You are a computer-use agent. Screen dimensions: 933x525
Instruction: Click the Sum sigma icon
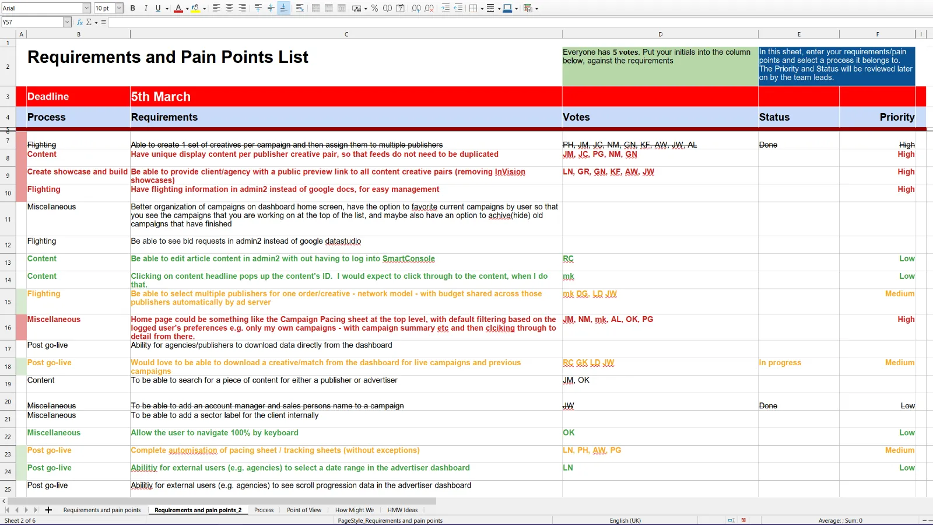coord(89,22)
